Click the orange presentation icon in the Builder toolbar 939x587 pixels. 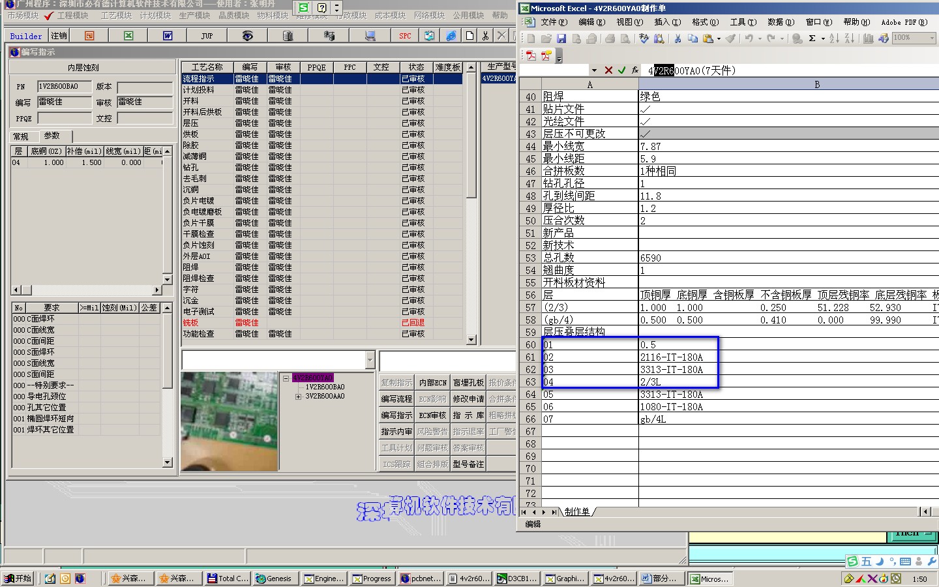click(89, 36)
